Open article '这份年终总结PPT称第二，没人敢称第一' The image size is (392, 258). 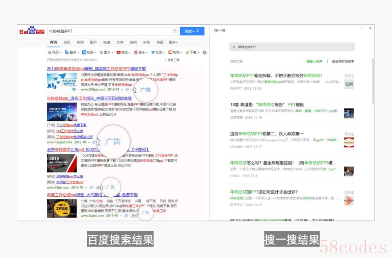[267, 134]
